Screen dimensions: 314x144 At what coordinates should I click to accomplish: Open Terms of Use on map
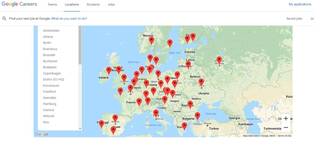click(284, 136)
